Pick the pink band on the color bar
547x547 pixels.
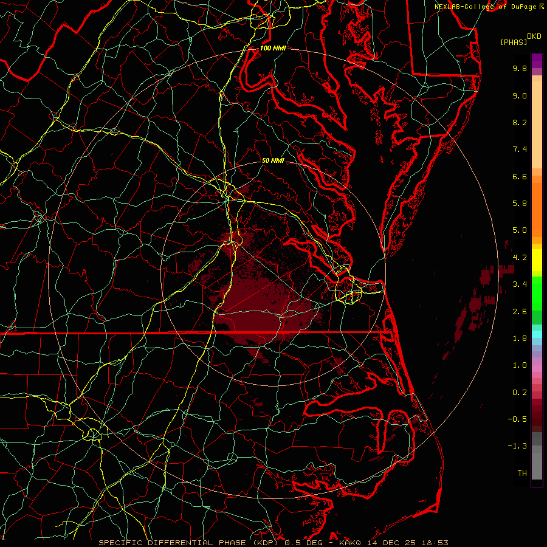coord(537,368)
